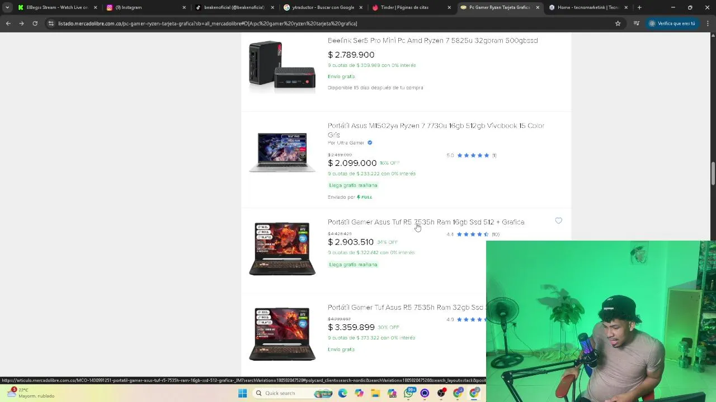The height and width of the screenshot is (402, 716).
Task: Click the 'Verifica que eres tú' profile chip
Action: pos(672,23)
